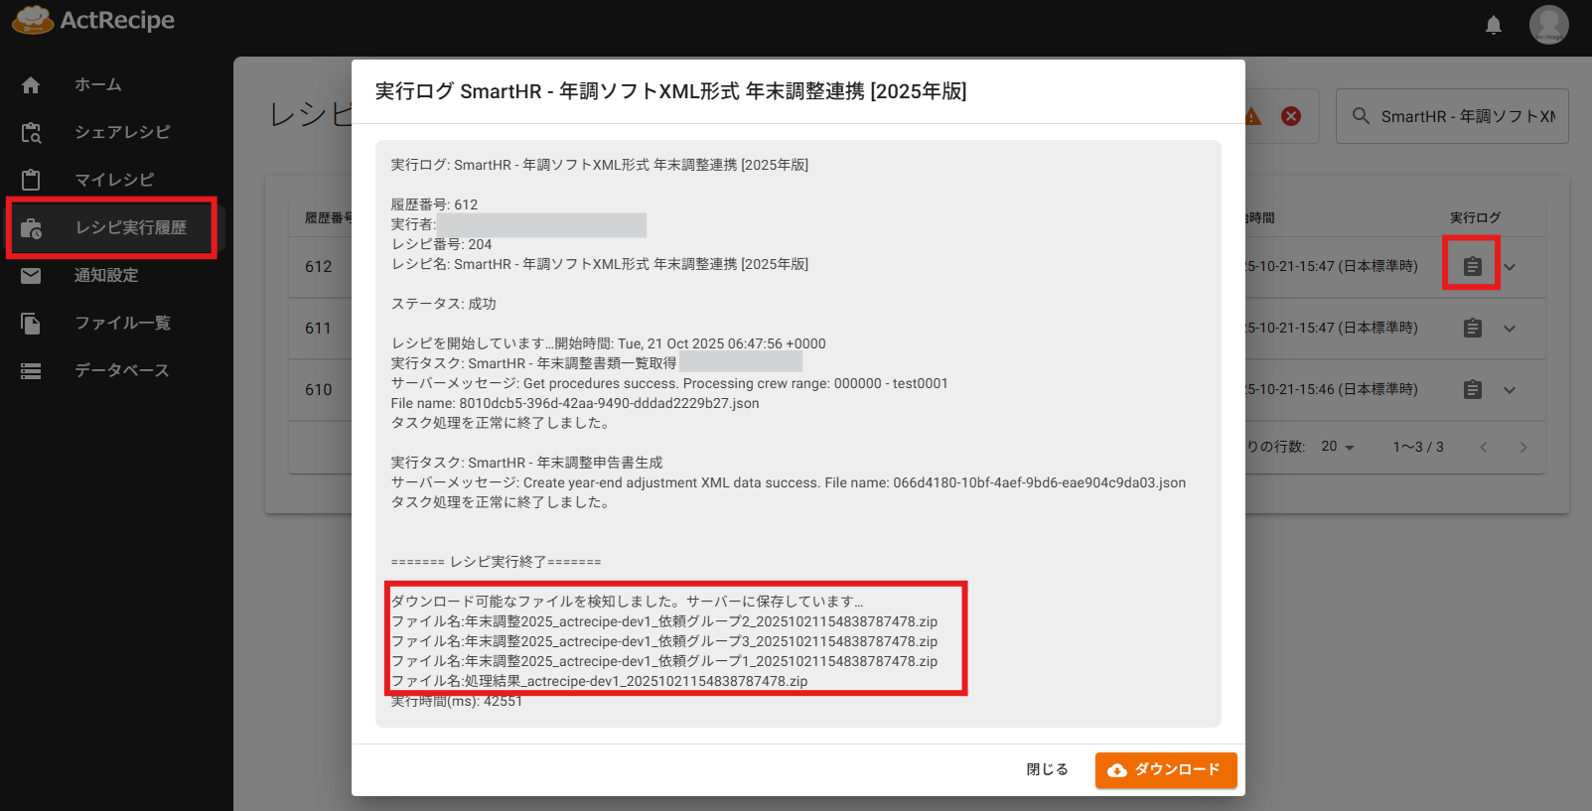Click the 履歴番号 column header
The height and width of the screenshot is (811, 1592).
pos(328,217)
